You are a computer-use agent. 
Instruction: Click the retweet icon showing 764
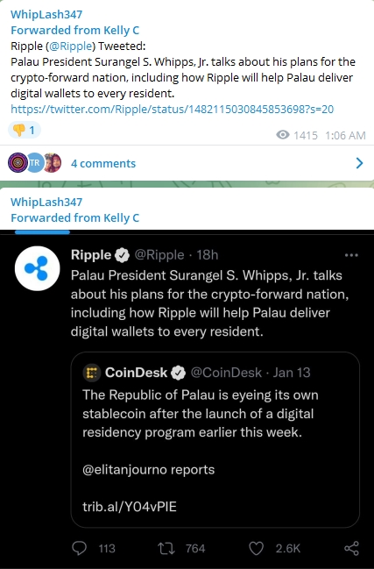pos(166,548)
